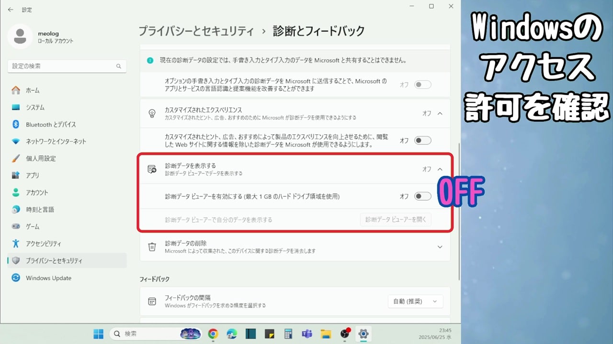The image size is (613, 344).
Task: Click the lightbulb icon for カスタマイズされたエクスペリエンス
Action: click(152, 113)
